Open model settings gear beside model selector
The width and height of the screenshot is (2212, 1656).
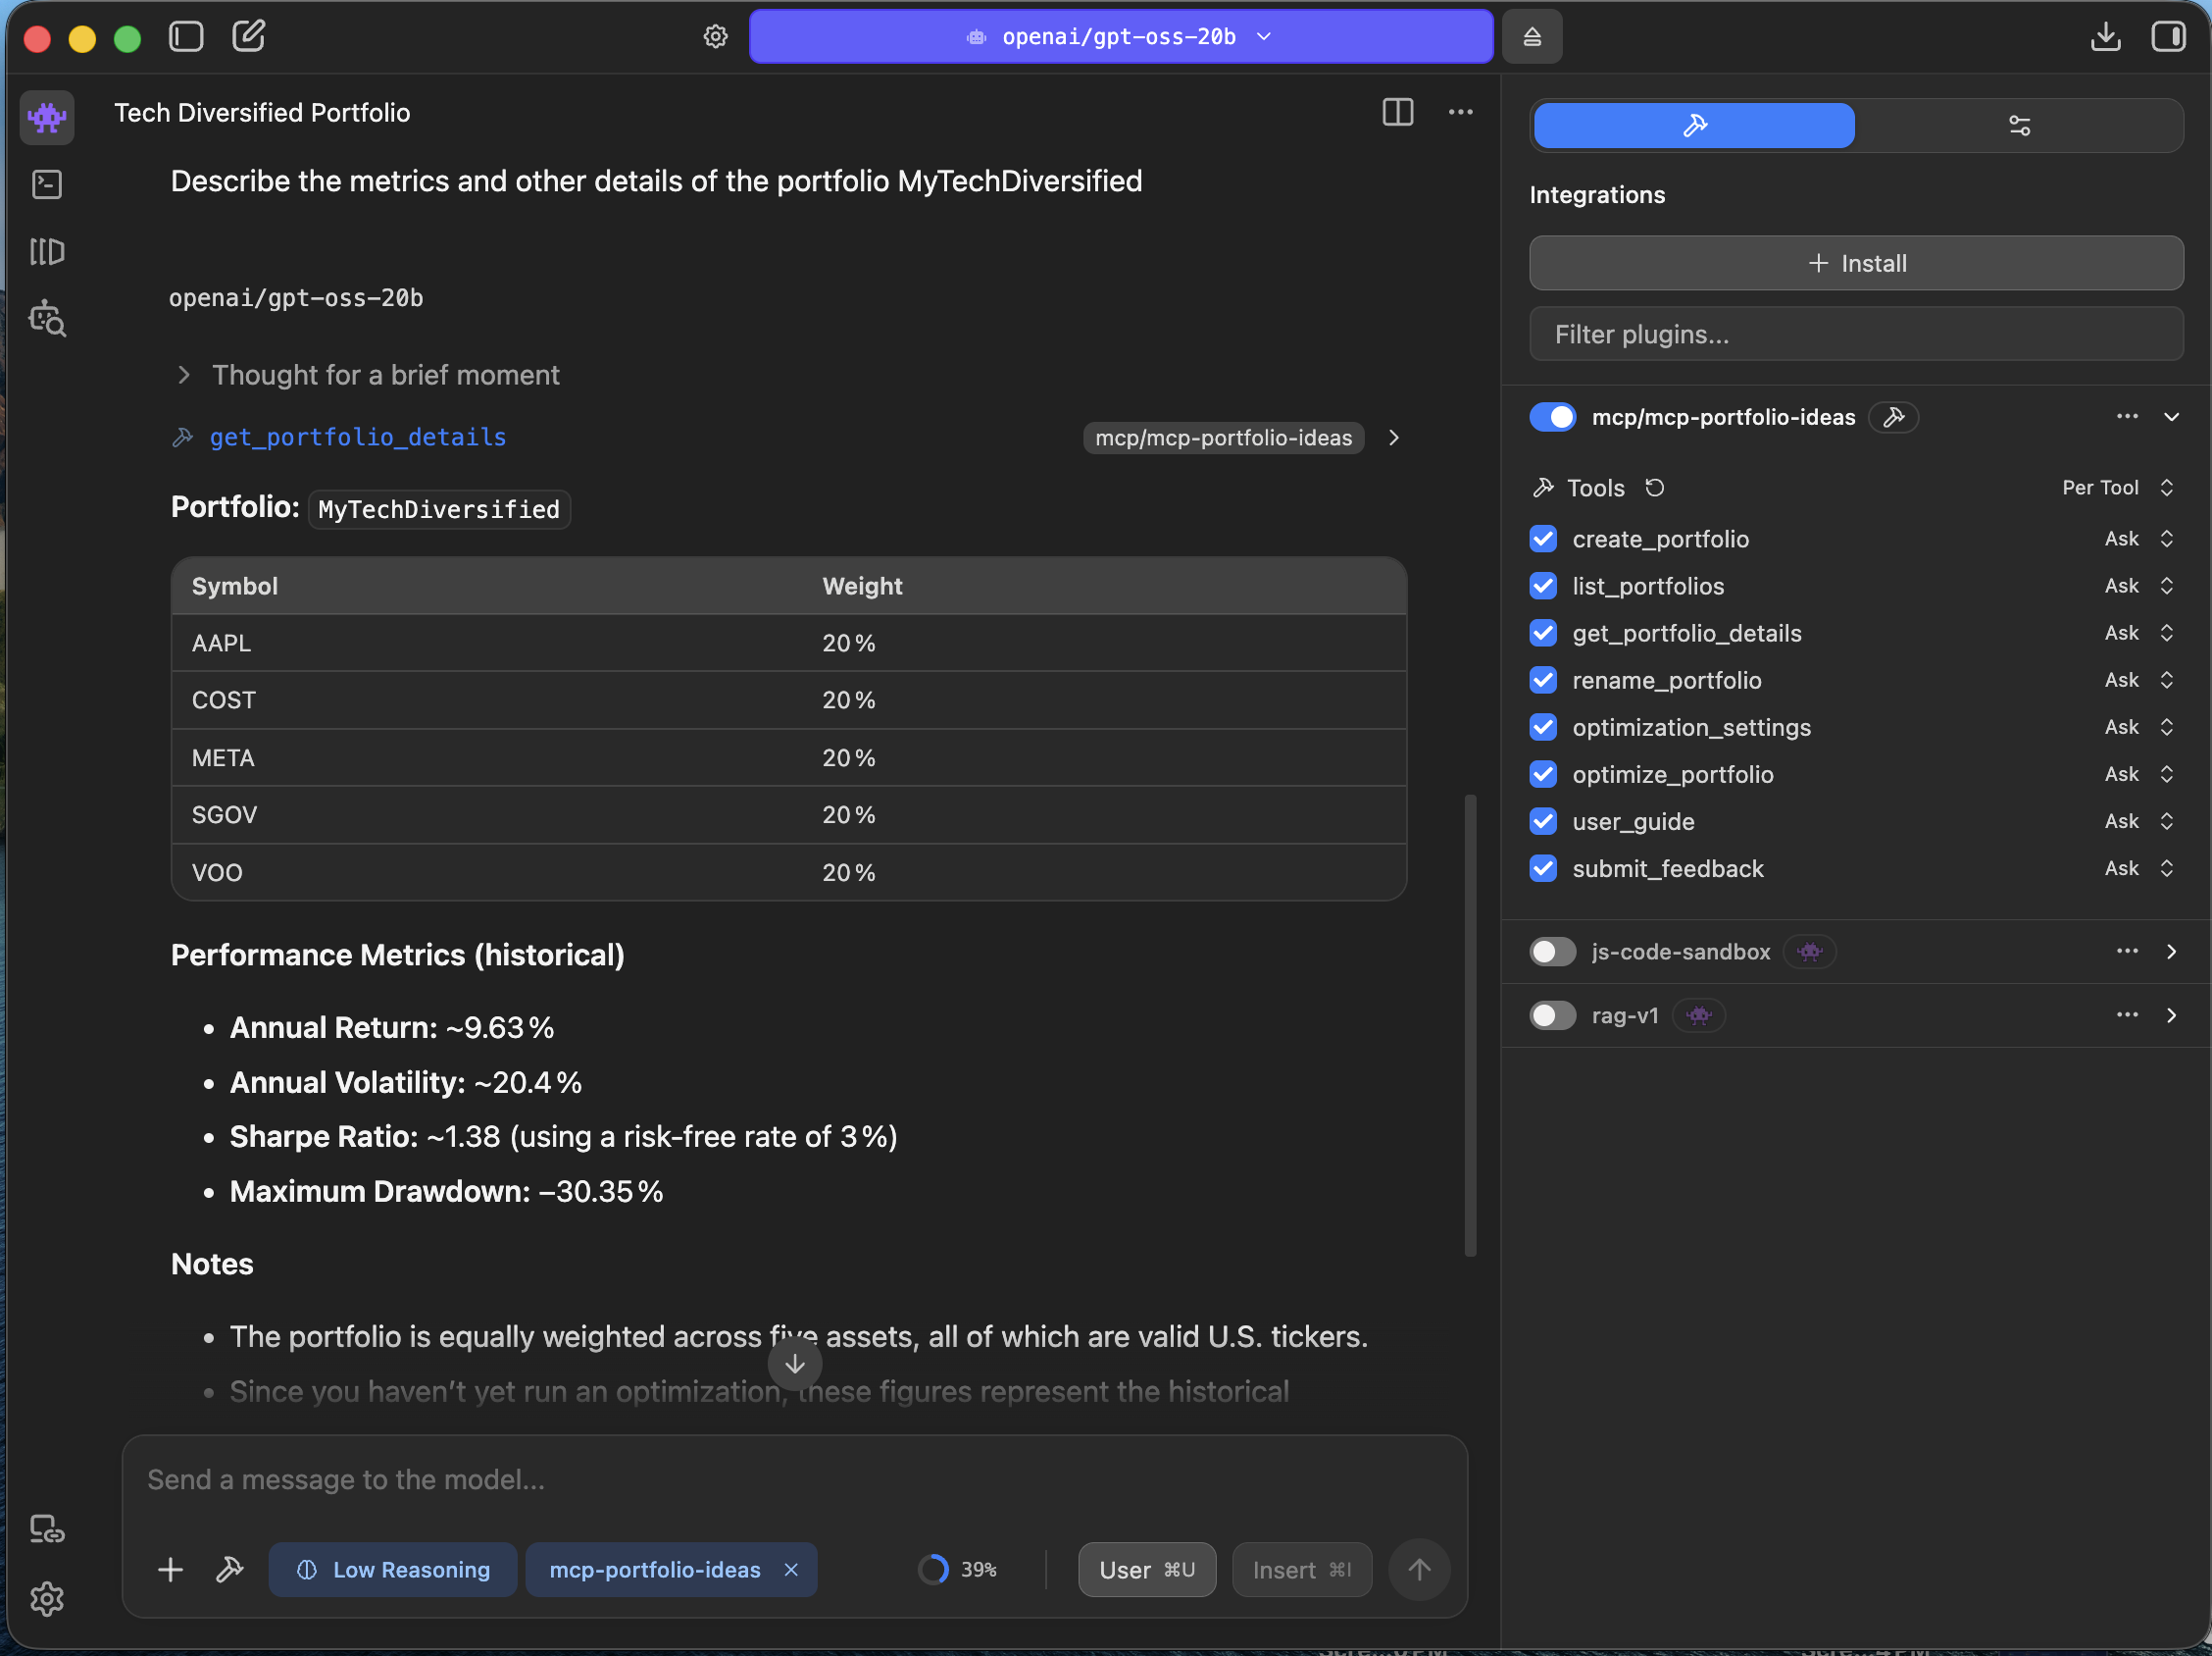click(x=715, y=37)
